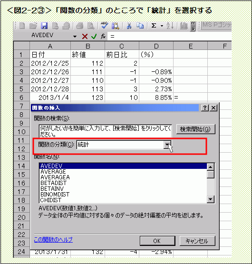
Task: Click the Copy icon in the toolbar
Action: [140, 26]
